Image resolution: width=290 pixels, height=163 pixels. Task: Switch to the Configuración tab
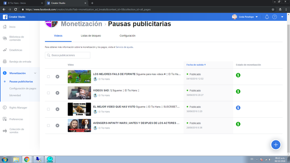pyautogui.click(x=127, y=36)
